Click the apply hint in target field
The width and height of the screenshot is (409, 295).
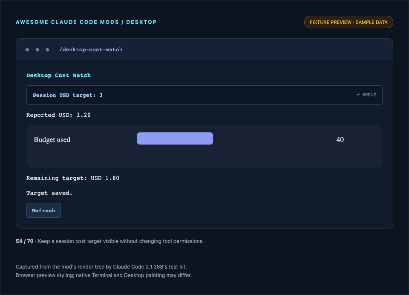366,94
